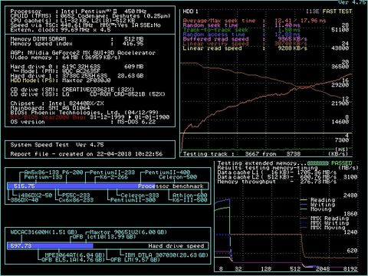
Task: Select the '2048' label on memory chart axis
Action: [x=323, y=269]
